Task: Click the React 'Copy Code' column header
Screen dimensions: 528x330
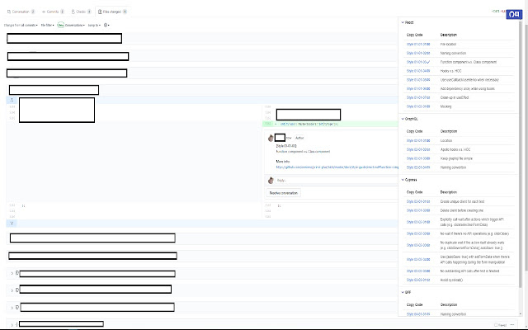Action: tap(414, 35)
